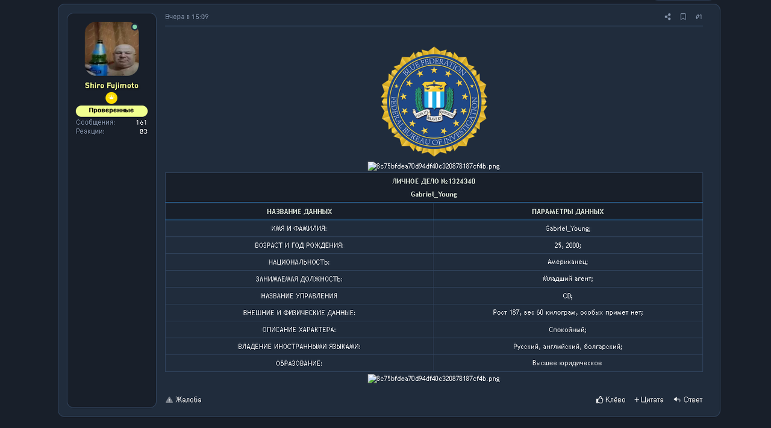Click the ОПИСАНИЕ ХАРАКТЕРА cell
The height and width of the screenshot is (428, 771).
(299, 330)
